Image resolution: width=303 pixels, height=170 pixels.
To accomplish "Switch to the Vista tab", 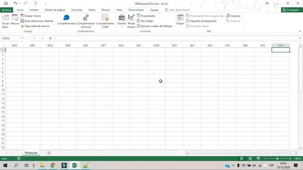I will pos(119,10).
